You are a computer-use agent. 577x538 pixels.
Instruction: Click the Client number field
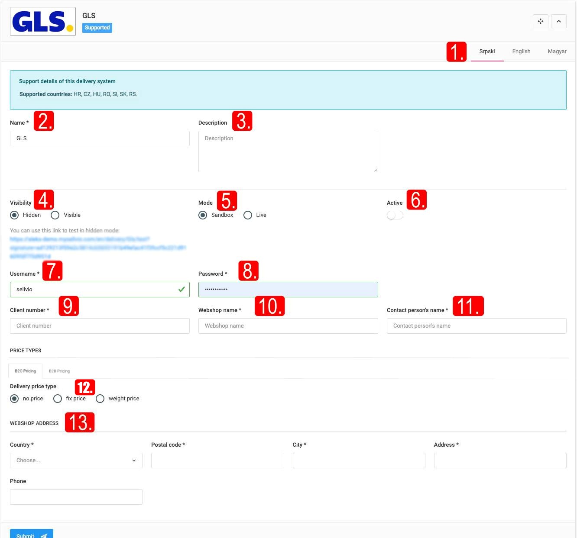coord(100,326)
